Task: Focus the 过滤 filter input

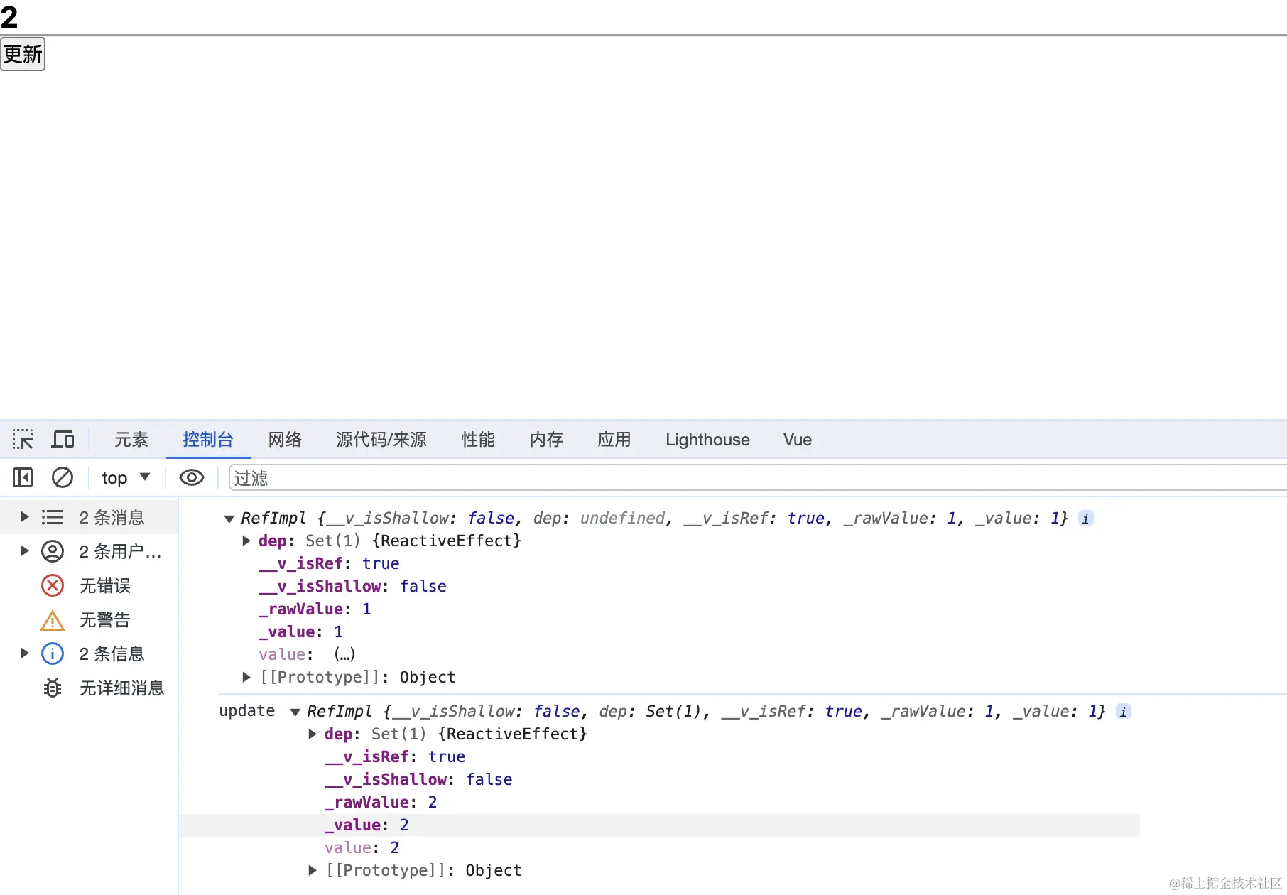Action: [758, 478]
